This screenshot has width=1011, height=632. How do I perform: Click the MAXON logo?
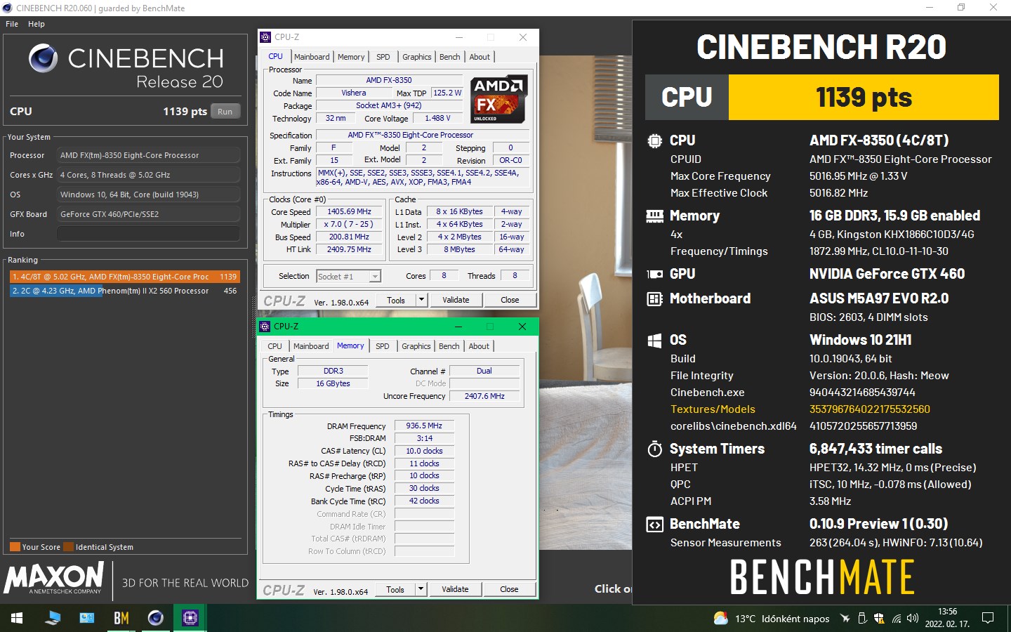54,578
